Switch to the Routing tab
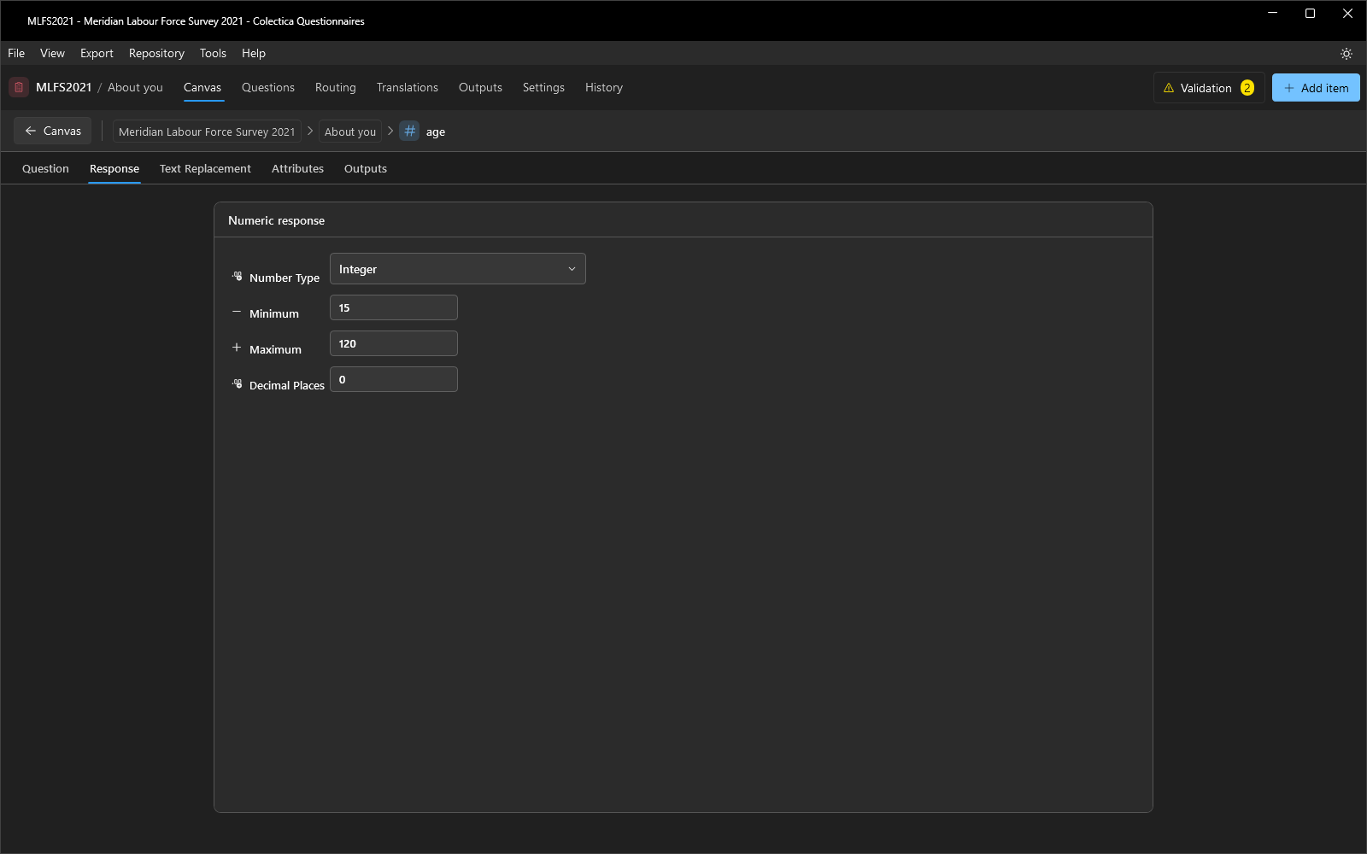 336,87
